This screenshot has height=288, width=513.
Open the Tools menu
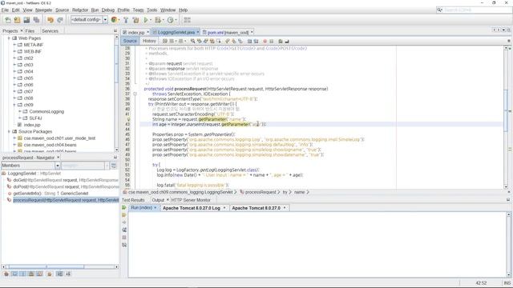click(x=151, y=10)
